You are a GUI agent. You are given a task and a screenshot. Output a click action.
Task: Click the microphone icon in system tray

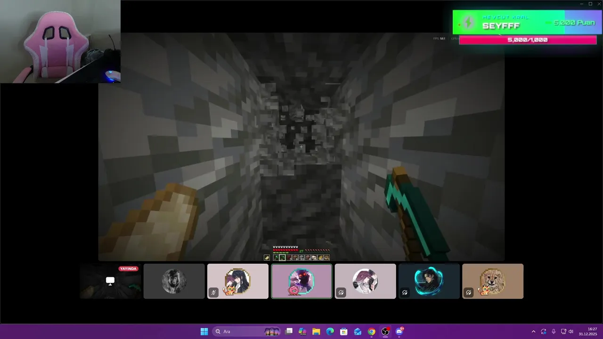click(x=554, y=331)
